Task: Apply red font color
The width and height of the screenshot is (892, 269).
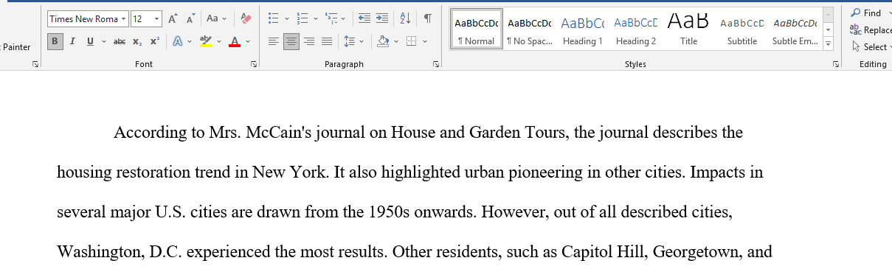Action: pos(235,41)
